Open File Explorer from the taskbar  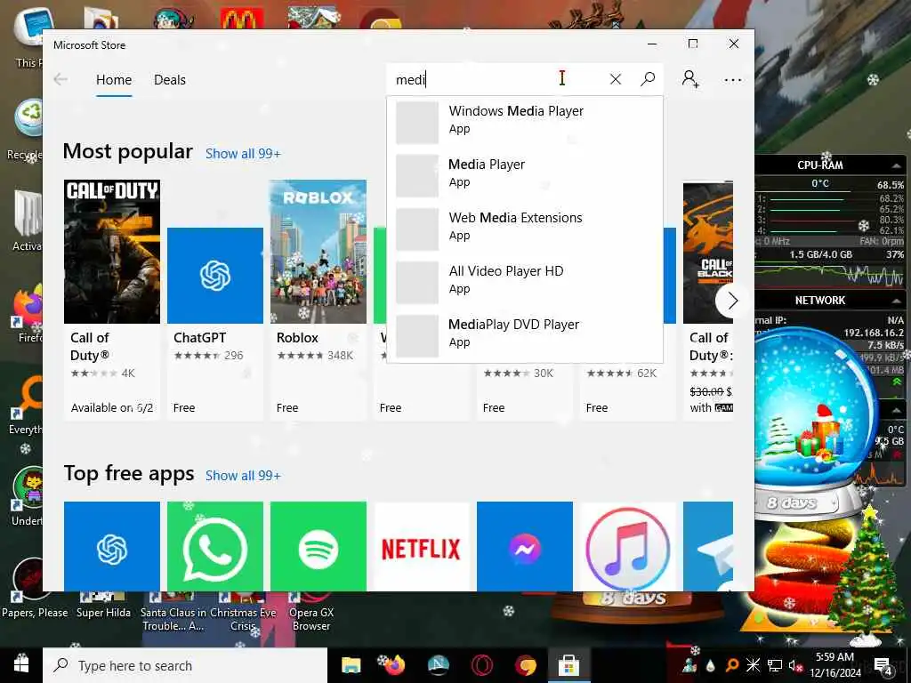tap(351, 665)
